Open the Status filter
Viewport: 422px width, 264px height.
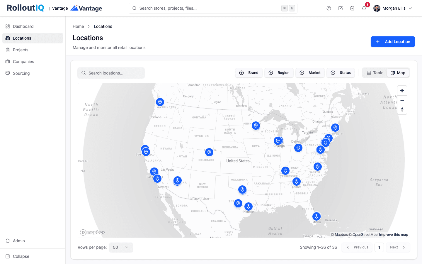tap(341, 73)
